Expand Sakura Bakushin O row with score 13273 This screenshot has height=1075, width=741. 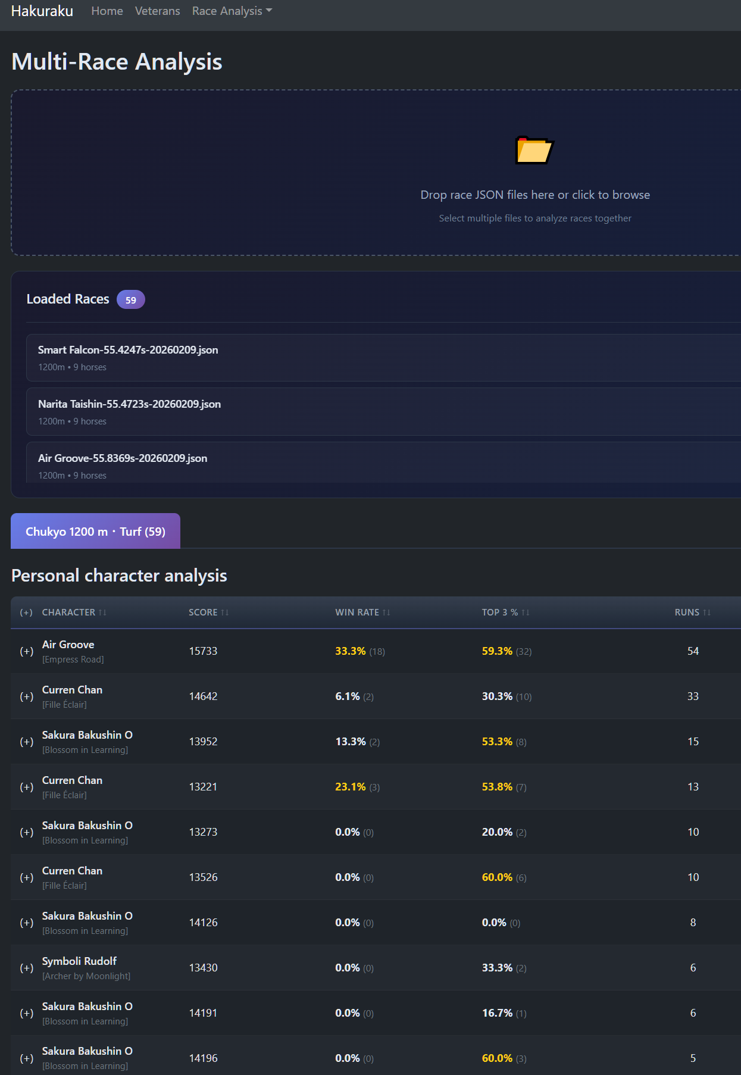[x=26, y=832]
